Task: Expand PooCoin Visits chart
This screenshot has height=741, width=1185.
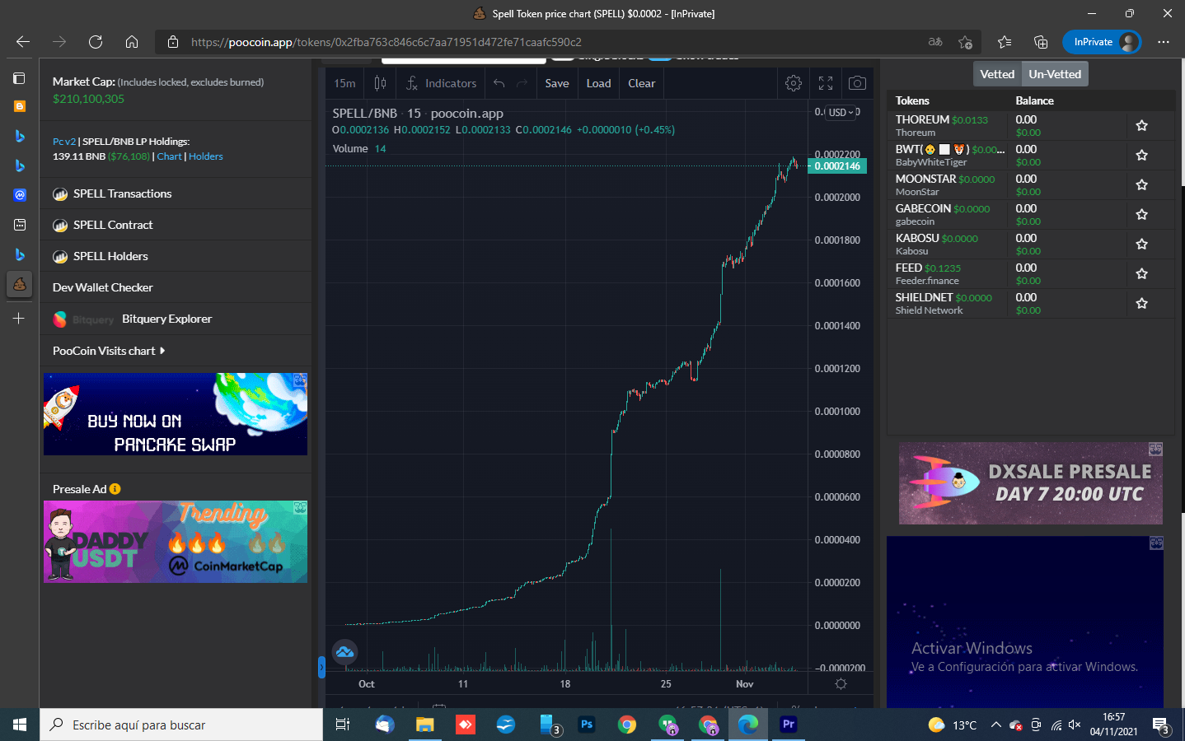Action: [109, 351]
